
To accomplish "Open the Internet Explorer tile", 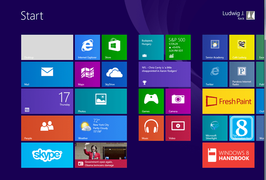I will tap(87, 47).
